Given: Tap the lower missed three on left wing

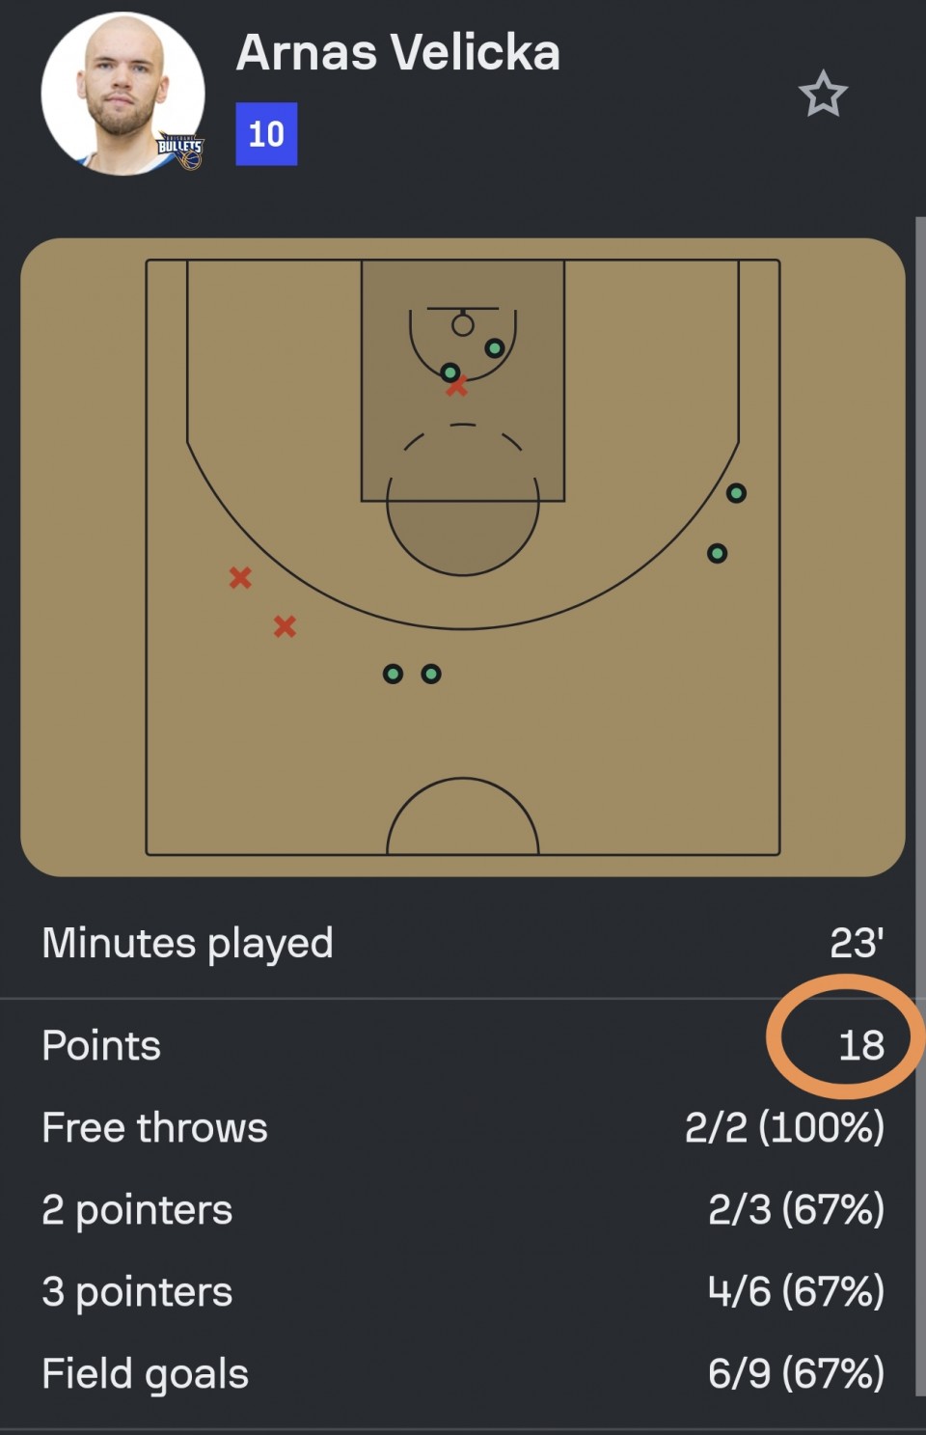Looking at the screenshot, I should [285, 626].
